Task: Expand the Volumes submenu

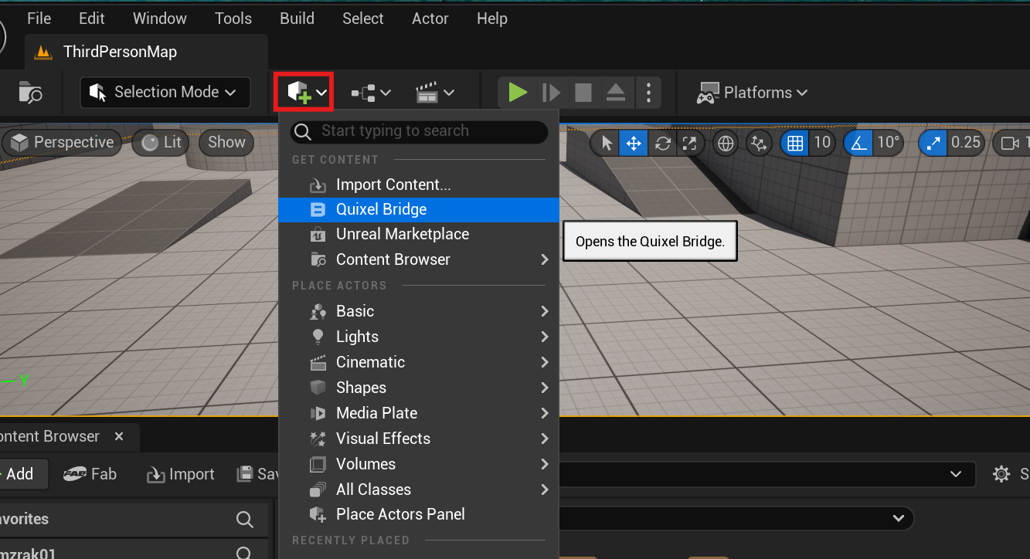Action: [x=418, y=464]
